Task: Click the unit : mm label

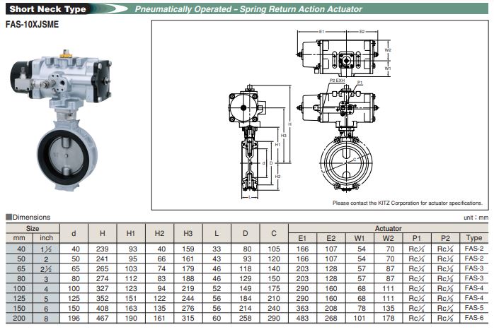Action: [x=475, y=218]
